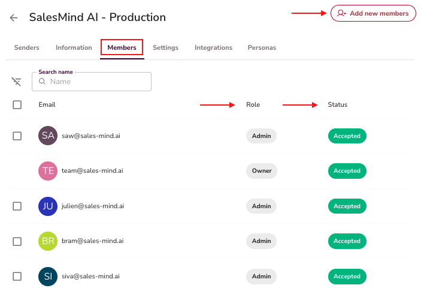Click the Owner role badge for team@sales-mind.ai
The width and height of the screenshot is (421, 291).
(x=261, y=171)
